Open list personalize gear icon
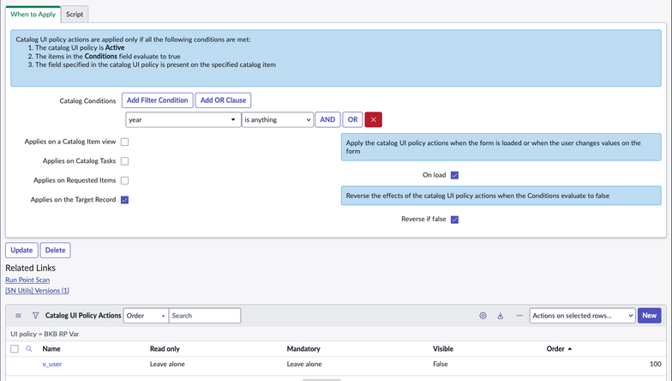This screenshot has width=672, height=381. (x=483, y=316)
